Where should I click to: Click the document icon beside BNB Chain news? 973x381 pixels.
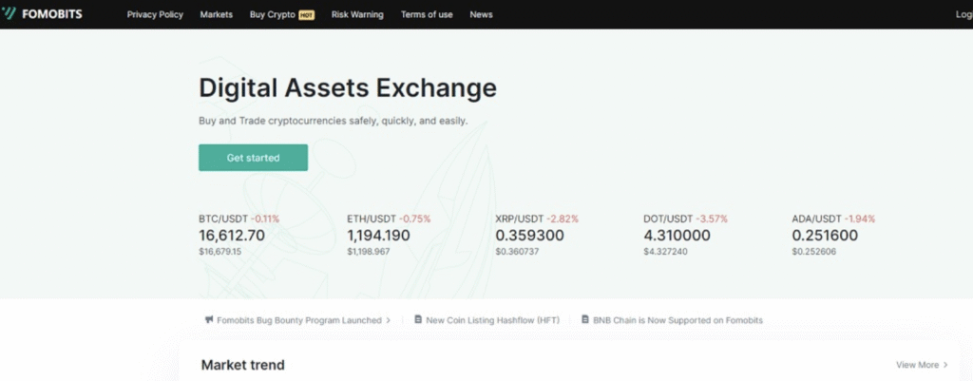coord(585,320)
